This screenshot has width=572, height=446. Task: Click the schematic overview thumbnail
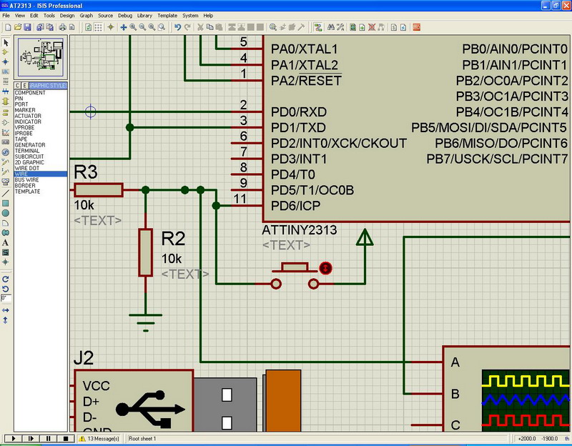pyautogui.click(x=40, y=57)
